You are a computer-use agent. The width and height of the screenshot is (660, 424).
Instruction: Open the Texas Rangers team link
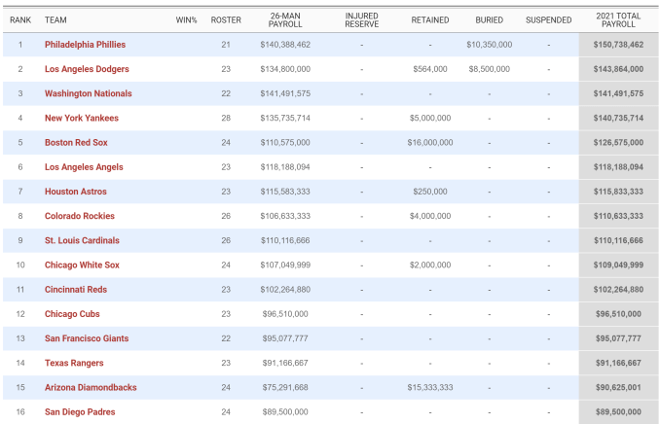click(x=74, y=363)
